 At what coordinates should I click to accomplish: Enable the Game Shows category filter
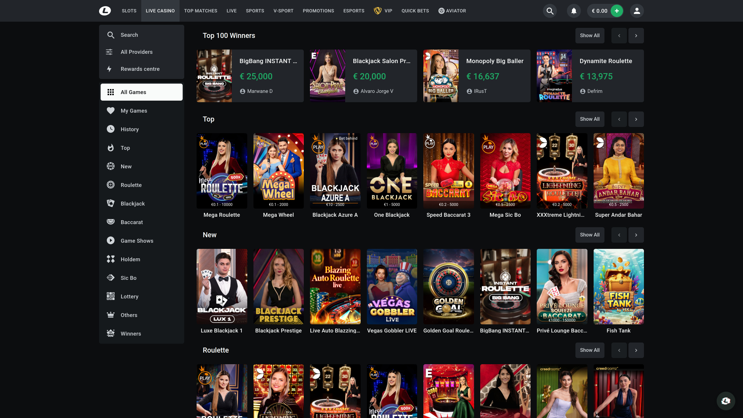137,240
